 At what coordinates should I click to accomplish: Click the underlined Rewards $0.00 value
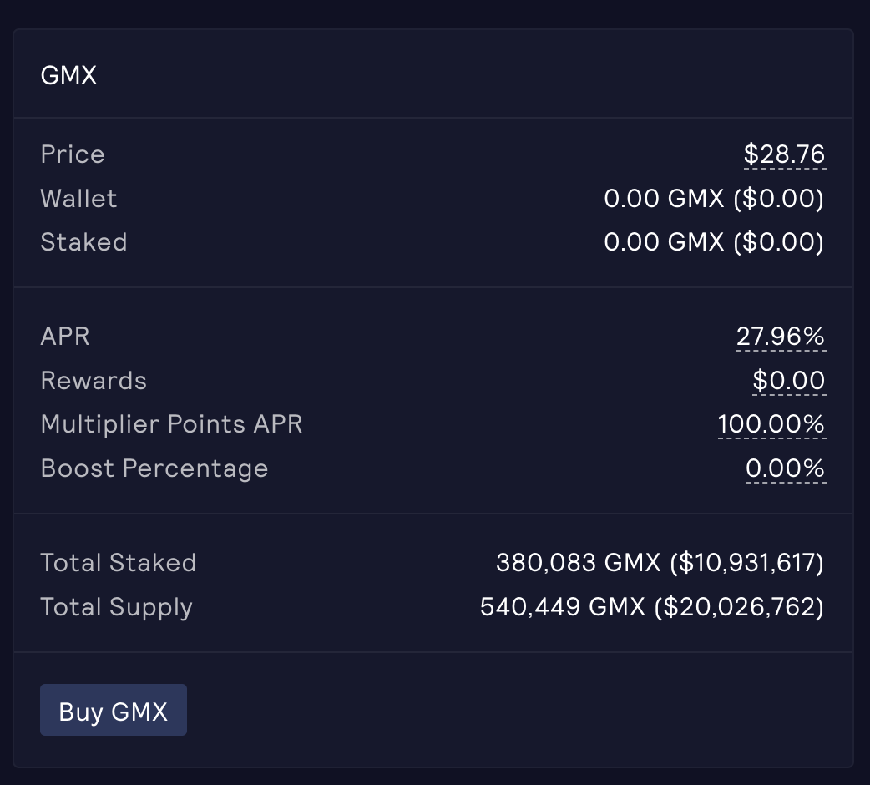point(788,381)
